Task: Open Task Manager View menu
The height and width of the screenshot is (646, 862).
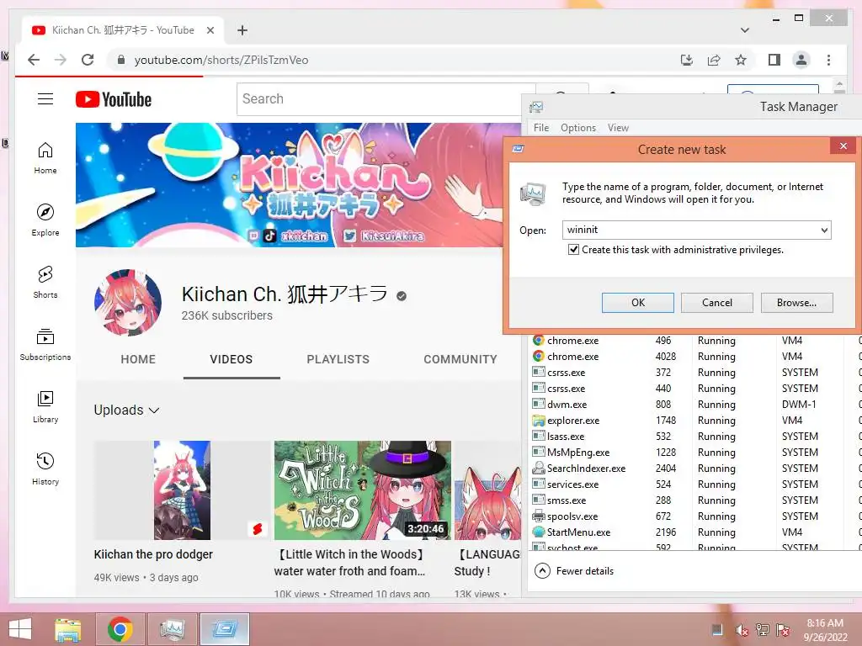Action: click(x=618, y=128)
